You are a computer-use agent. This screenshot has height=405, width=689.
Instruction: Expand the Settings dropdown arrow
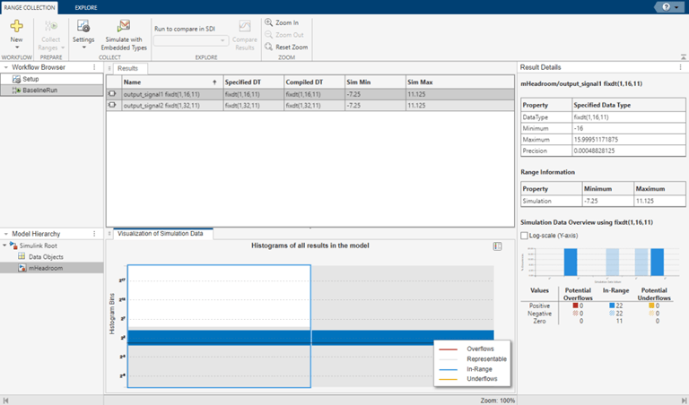[83, 47]
